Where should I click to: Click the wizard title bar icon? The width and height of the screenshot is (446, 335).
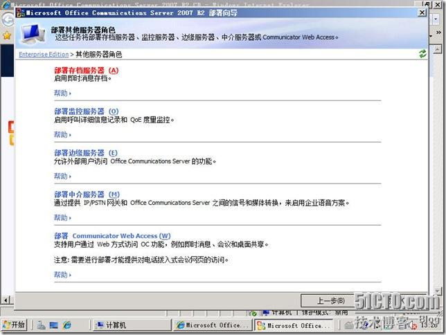[x=21, y=13]
